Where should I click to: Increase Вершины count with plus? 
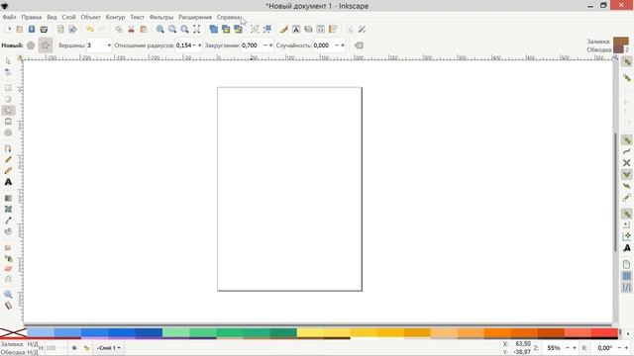(x=109, y=45)
